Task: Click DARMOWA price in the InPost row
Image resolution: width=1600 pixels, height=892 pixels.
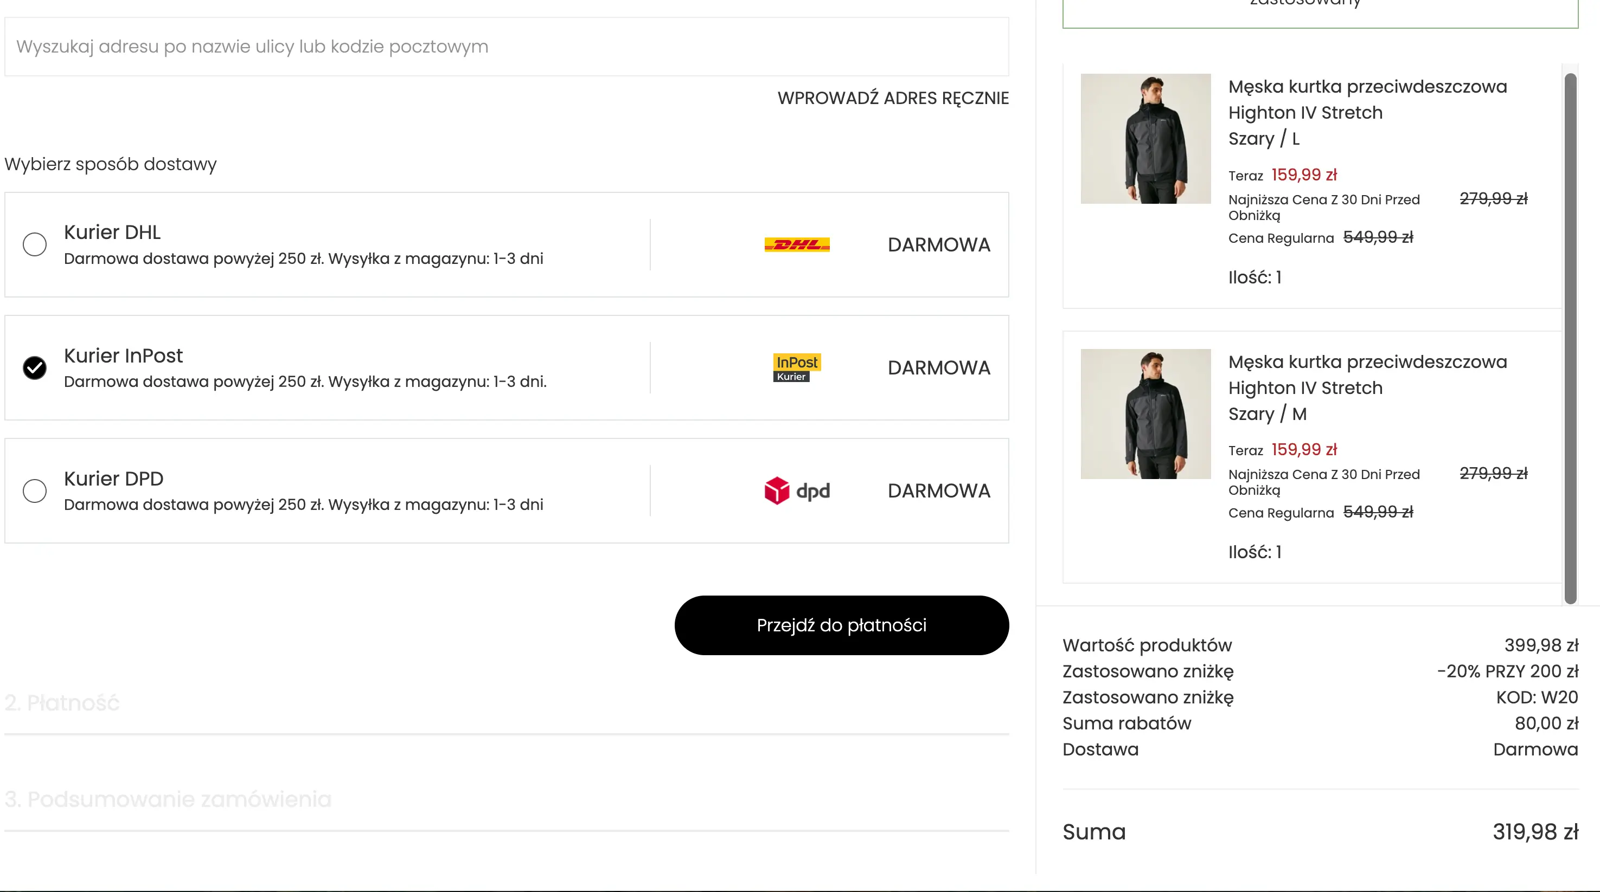Action: [x=938, y=367]
